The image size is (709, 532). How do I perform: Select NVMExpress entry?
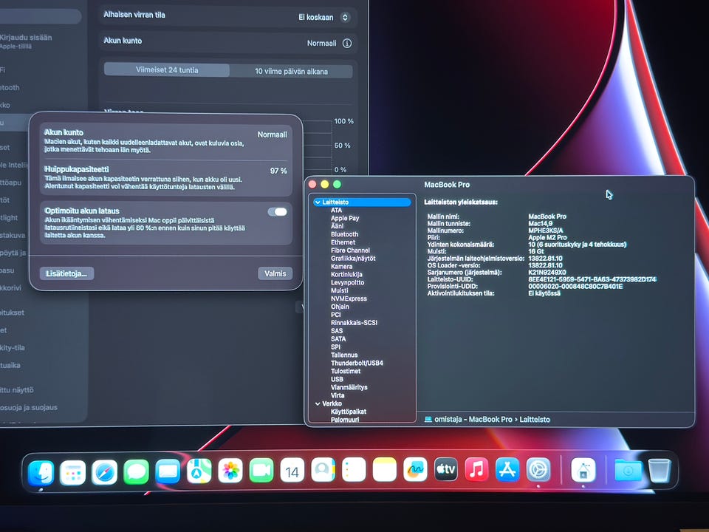click(x=349, y=299)
